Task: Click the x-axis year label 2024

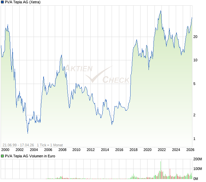Action: click(176, 150)
